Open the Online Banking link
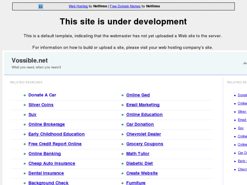The image size is (247, 185). tap(45, 153)
